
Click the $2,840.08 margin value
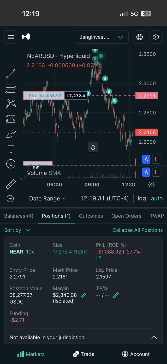(65, 295)
